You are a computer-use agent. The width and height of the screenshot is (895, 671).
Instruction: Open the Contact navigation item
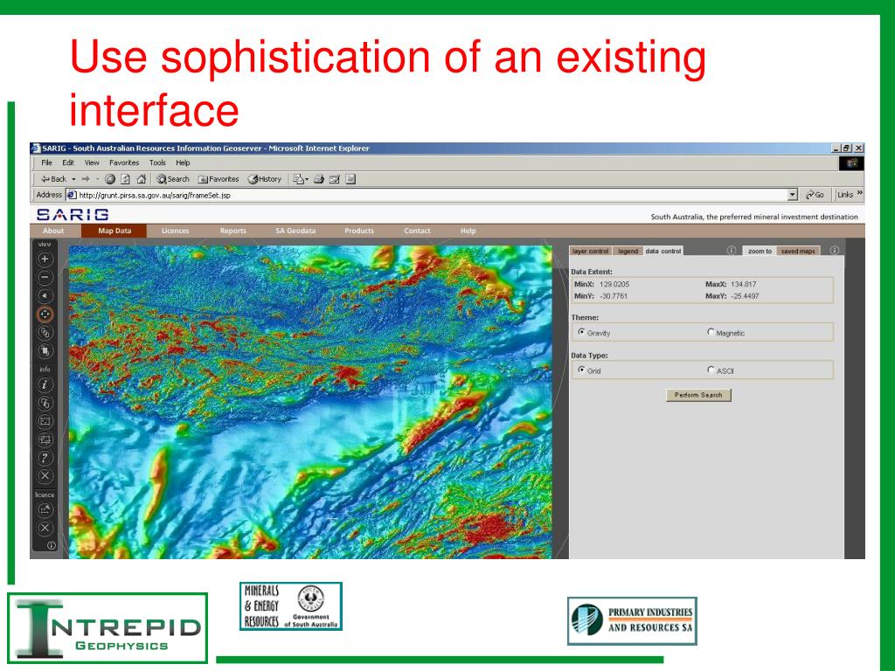pyautogui.click(x=417, y=231)
